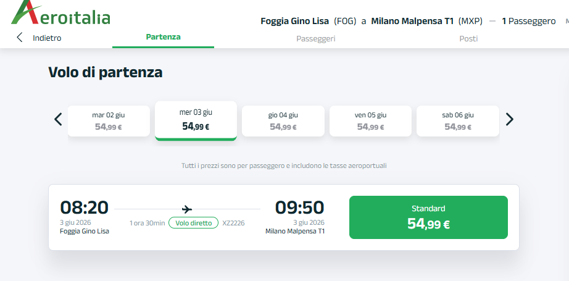Select Tuesday 02 giu date card
569x281 pixels.
109,120
